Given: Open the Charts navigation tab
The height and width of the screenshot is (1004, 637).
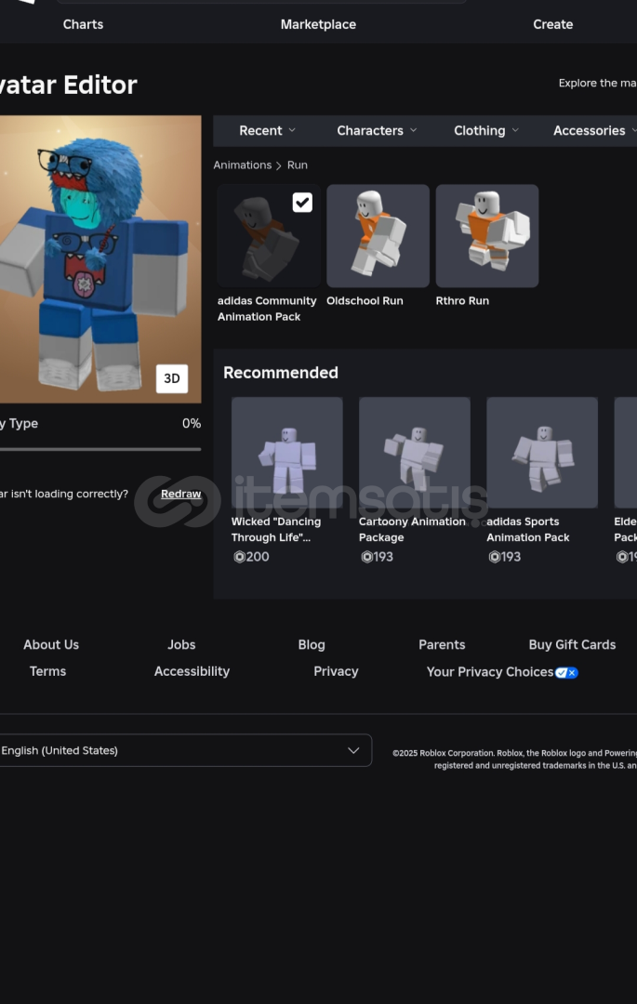Looking at the screenshot, I should coord(83,24).
